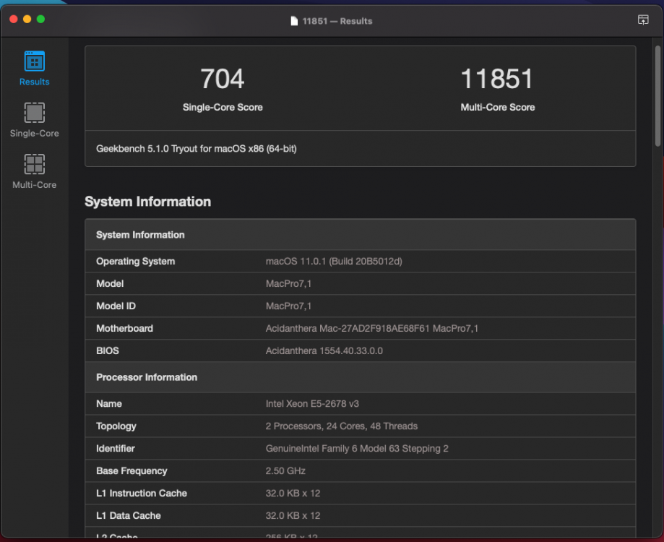The width and height of the screenshot is (664, 542).
Task: Select the GenuineIntel Family 6 Model 63 value
Action: [357, 449]
